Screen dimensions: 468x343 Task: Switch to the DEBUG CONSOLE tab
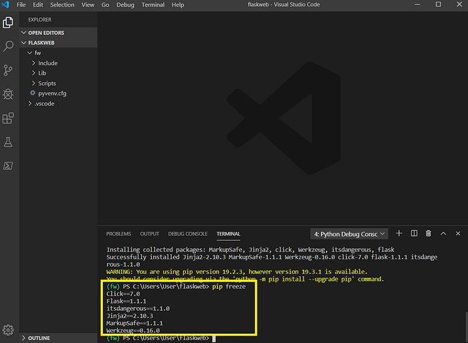coord(187,234)
